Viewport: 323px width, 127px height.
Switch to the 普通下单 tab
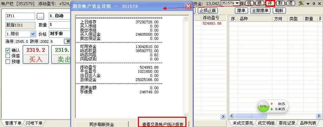point(13,123)
